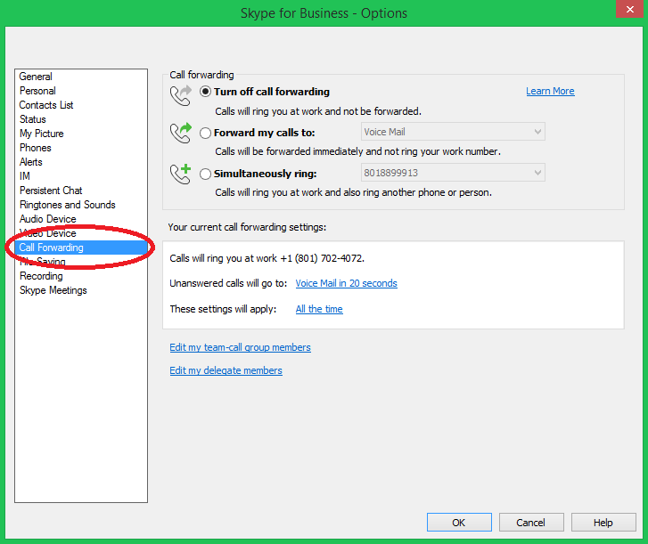Viewport: 648px width, 544px height.
Task: Open Edit my team-call group members
Action: click(x=240, y=347)
